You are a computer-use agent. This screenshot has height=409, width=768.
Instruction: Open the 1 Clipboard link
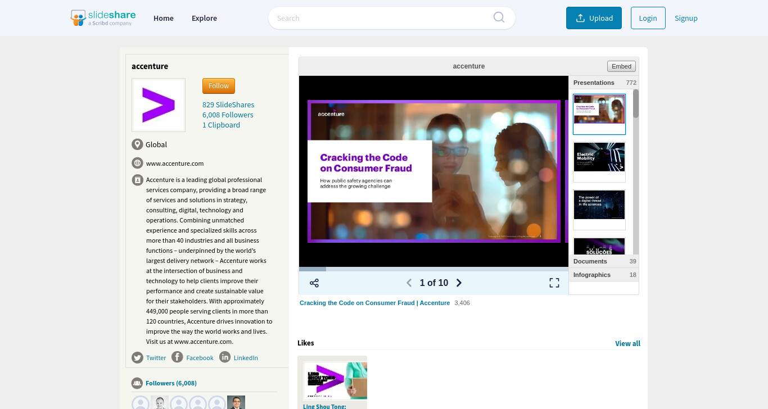pos(221,125)
